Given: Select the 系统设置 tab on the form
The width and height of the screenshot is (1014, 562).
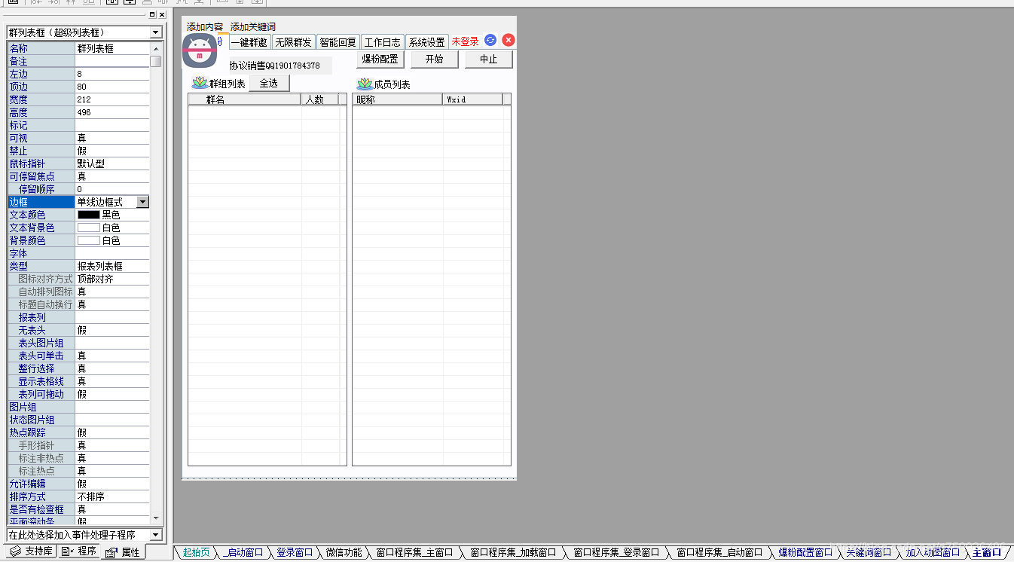Looking at the screenshot, I should point(427,42).
